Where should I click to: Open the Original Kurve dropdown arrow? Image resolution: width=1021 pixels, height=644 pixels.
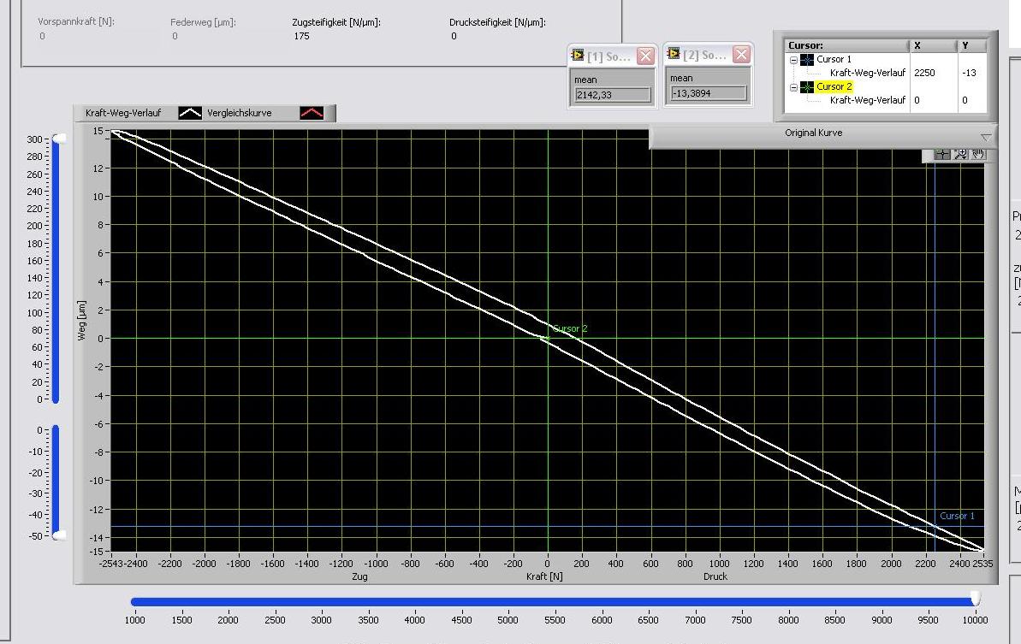point(986,137)
